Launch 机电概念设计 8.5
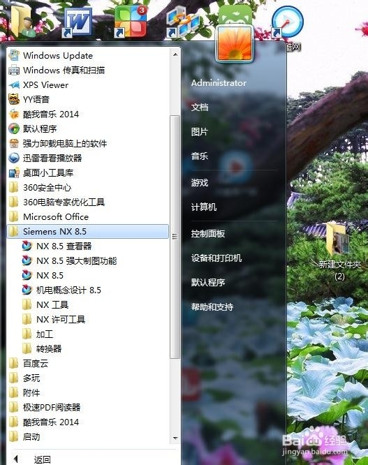Viewport: 368px width, 465px height. pyautogui.click(x=61, y=290)
